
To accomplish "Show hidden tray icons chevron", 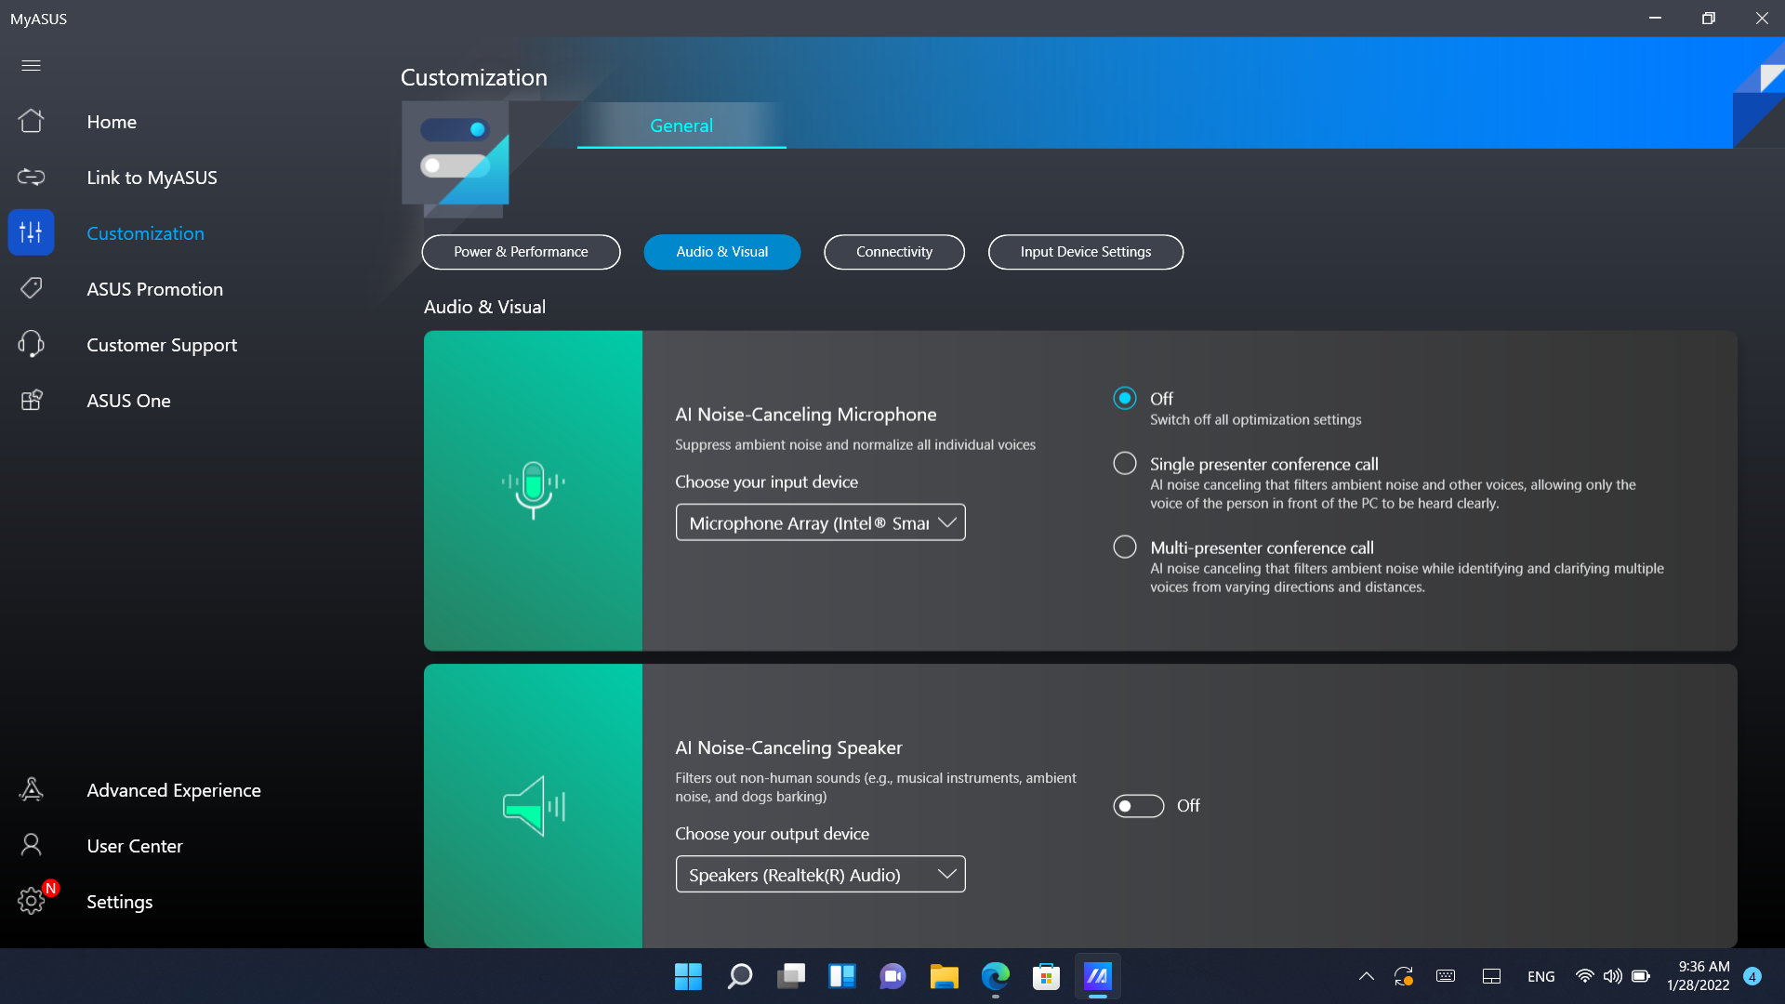I will click(x=1366, y=976).
